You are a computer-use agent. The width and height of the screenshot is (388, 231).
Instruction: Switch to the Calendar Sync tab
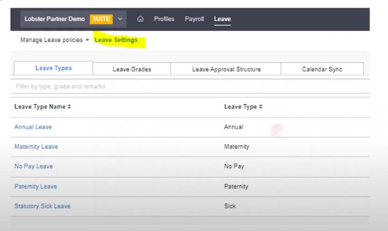322,69
